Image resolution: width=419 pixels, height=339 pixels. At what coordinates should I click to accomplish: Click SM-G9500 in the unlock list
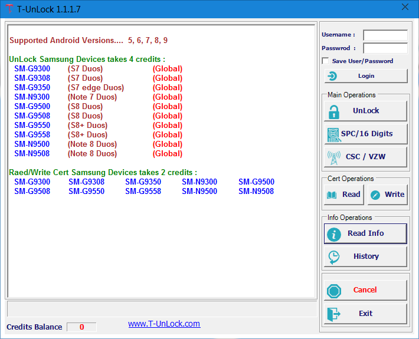click(32, 106)
